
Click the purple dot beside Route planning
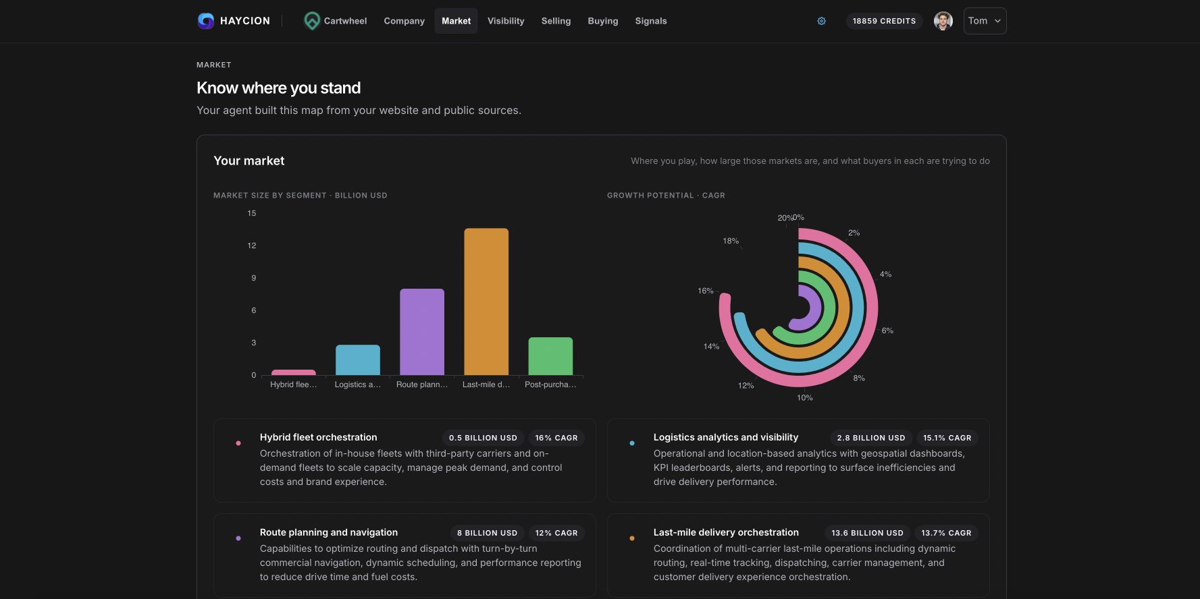[238, 538]
